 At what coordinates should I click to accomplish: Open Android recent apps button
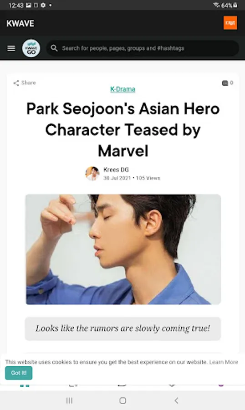[69, 400]
